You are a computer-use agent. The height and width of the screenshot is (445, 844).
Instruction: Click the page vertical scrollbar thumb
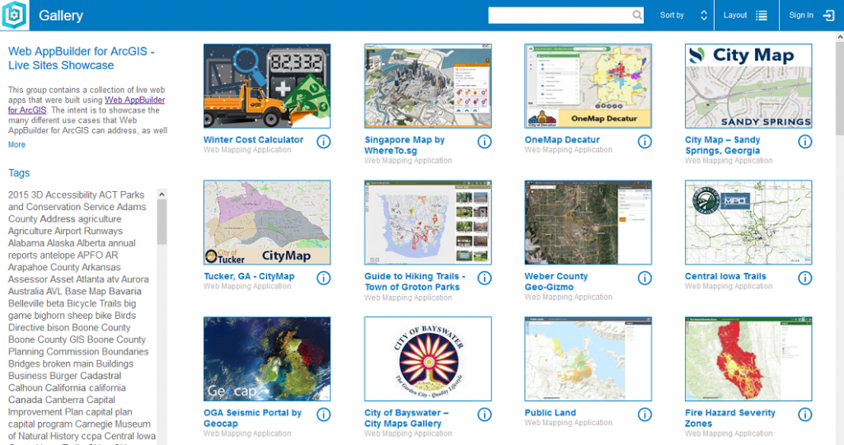(x=840, y=89)
